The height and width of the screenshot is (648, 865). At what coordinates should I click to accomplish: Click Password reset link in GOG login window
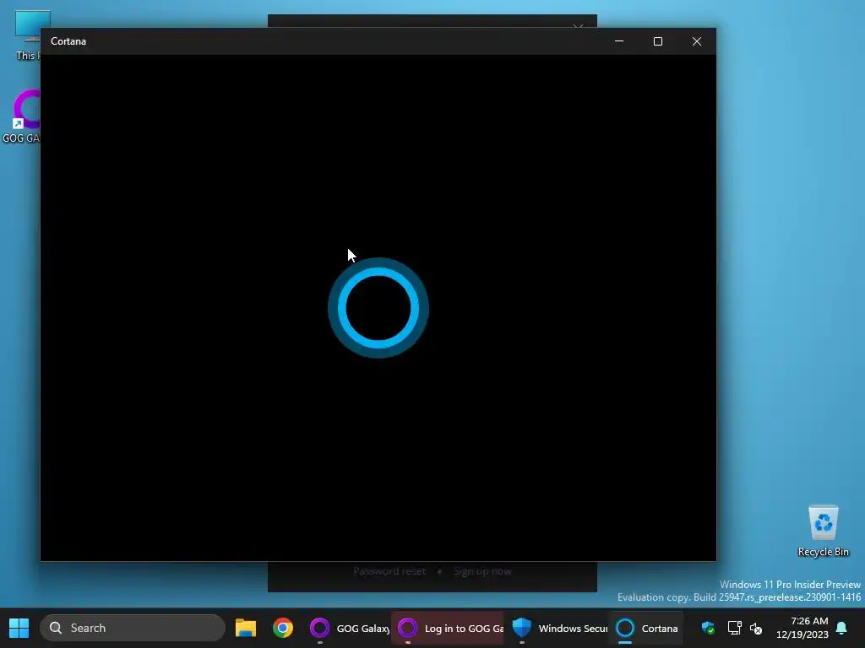(x=389, y=571)
